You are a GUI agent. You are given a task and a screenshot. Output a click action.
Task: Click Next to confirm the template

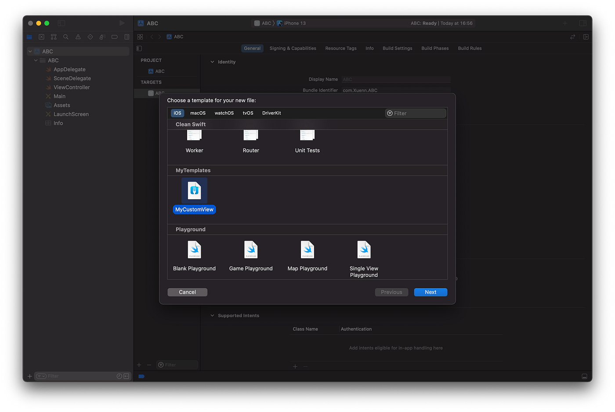point(430,292)
